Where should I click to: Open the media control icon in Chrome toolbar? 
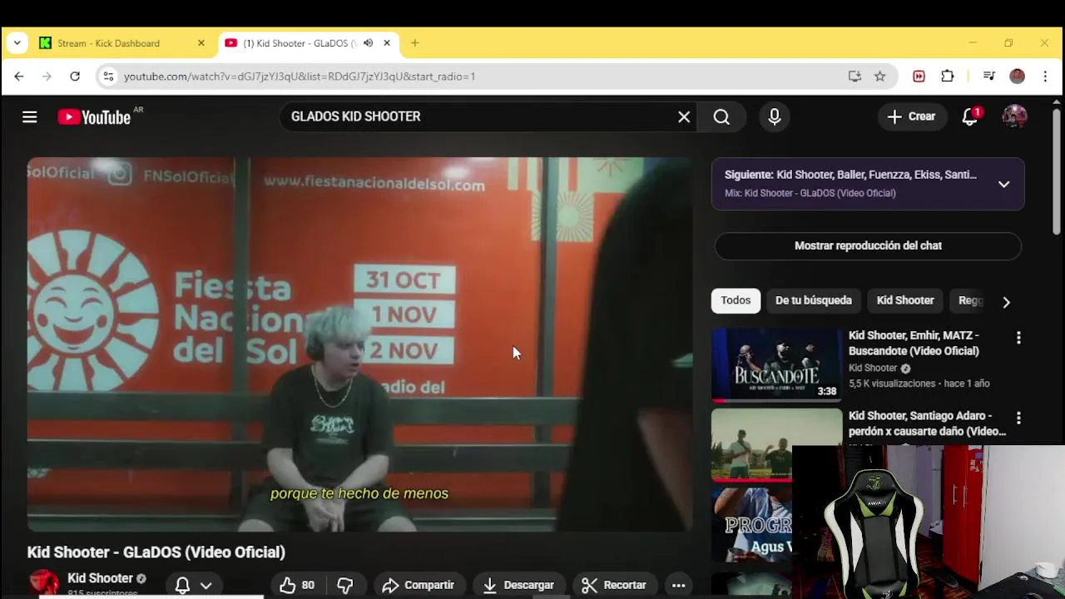[988, 77]
